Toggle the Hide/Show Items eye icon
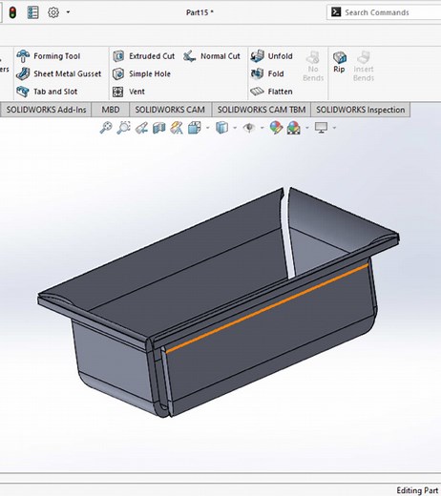This screenshot has height=496, width=441. 249,128
